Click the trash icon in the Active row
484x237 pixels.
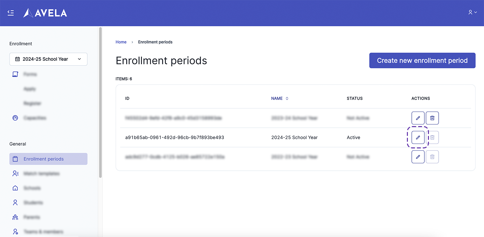pyautogui.click(x=432, y=137)
